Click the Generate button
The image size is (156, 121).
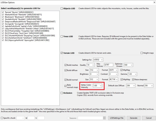tap(134, 118)
